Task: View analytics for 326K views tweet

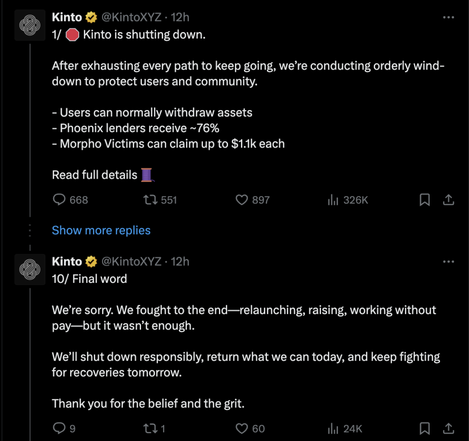Action: 333,200
